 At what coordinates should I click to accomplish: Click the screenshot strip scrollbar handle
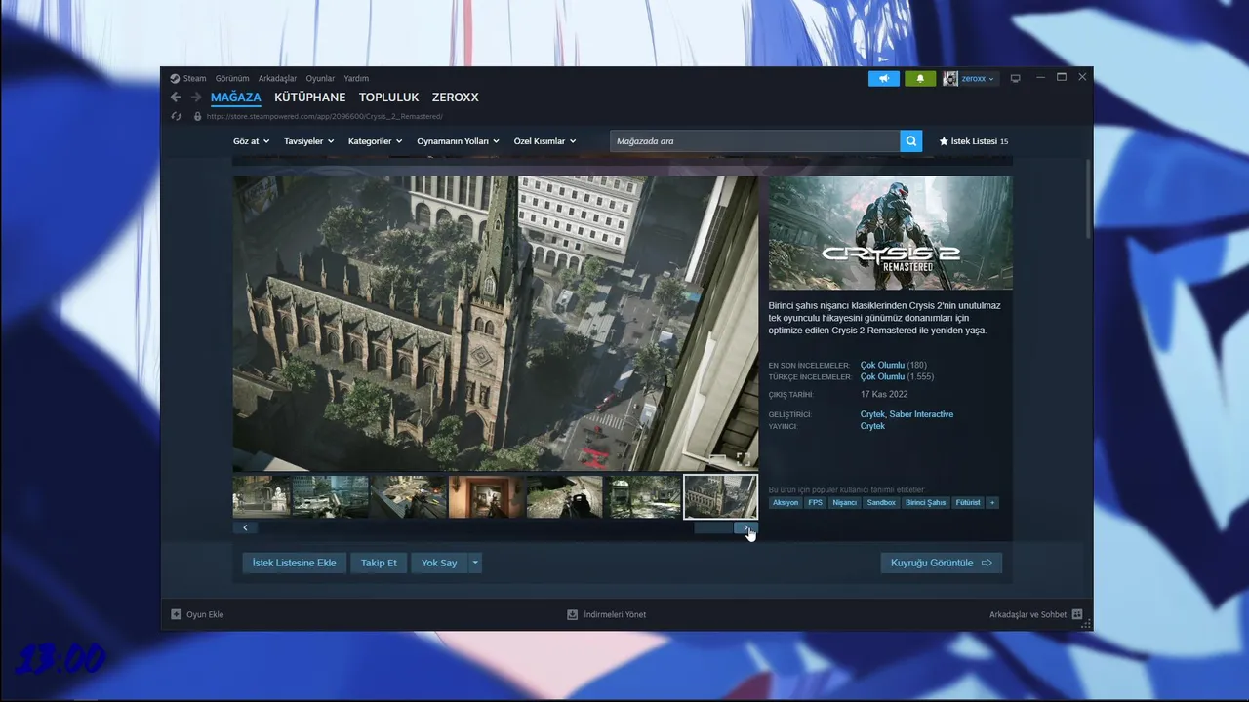pyautogui.click(x=713, y=527)
